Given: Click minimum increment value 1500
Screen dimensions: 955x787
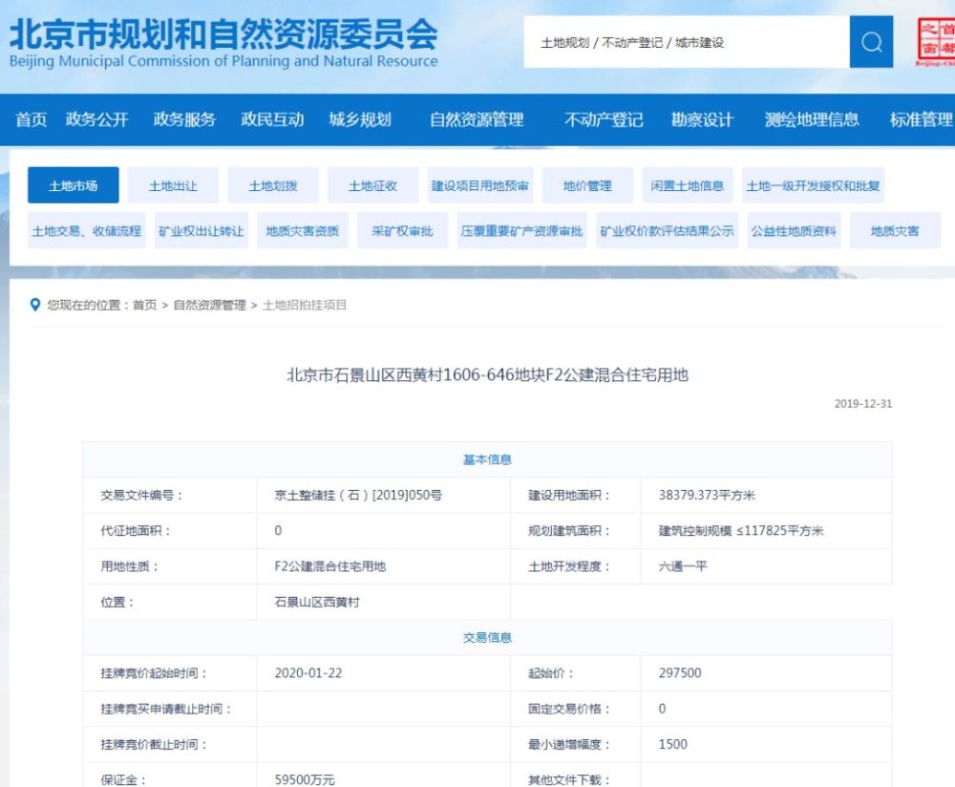Looking at the screenshot, I should pyautogui.click(x=673, y=744).
